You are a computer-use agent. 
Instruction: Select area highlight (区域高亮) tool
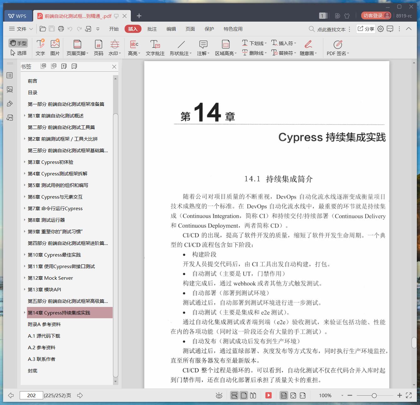tap(226, 47)
